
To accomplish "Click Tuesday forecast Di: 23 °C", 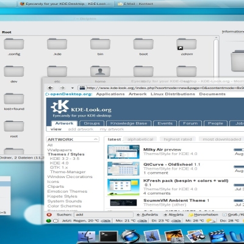I will click(x=167, y=221).
